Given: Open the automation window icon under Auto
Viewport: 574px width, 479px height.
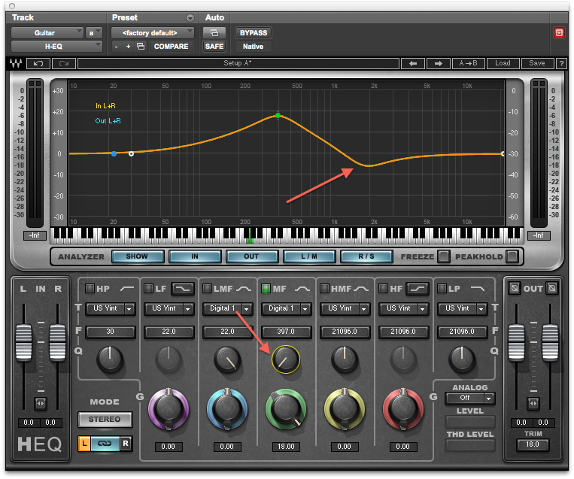Looking at the screenshot, I should (214, 33).
